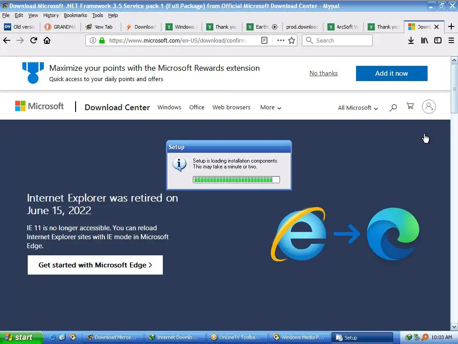Click the page vertical scrollbar thumb
The image size is (458, 344).
pos(454,89)
